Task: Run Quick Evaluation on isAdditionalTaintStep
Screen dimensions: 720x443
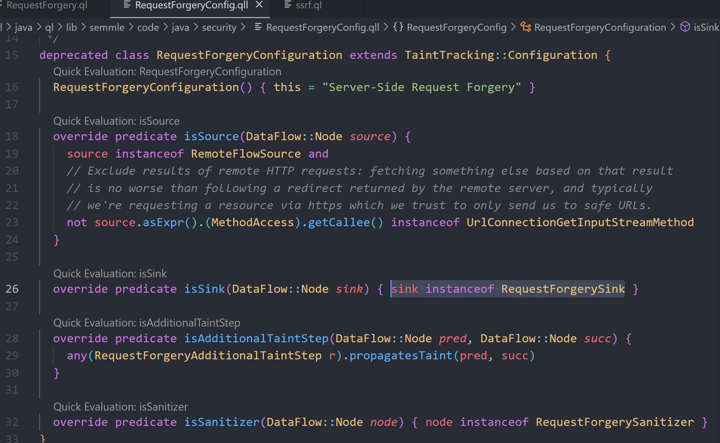Action: (x=147, y=323)
